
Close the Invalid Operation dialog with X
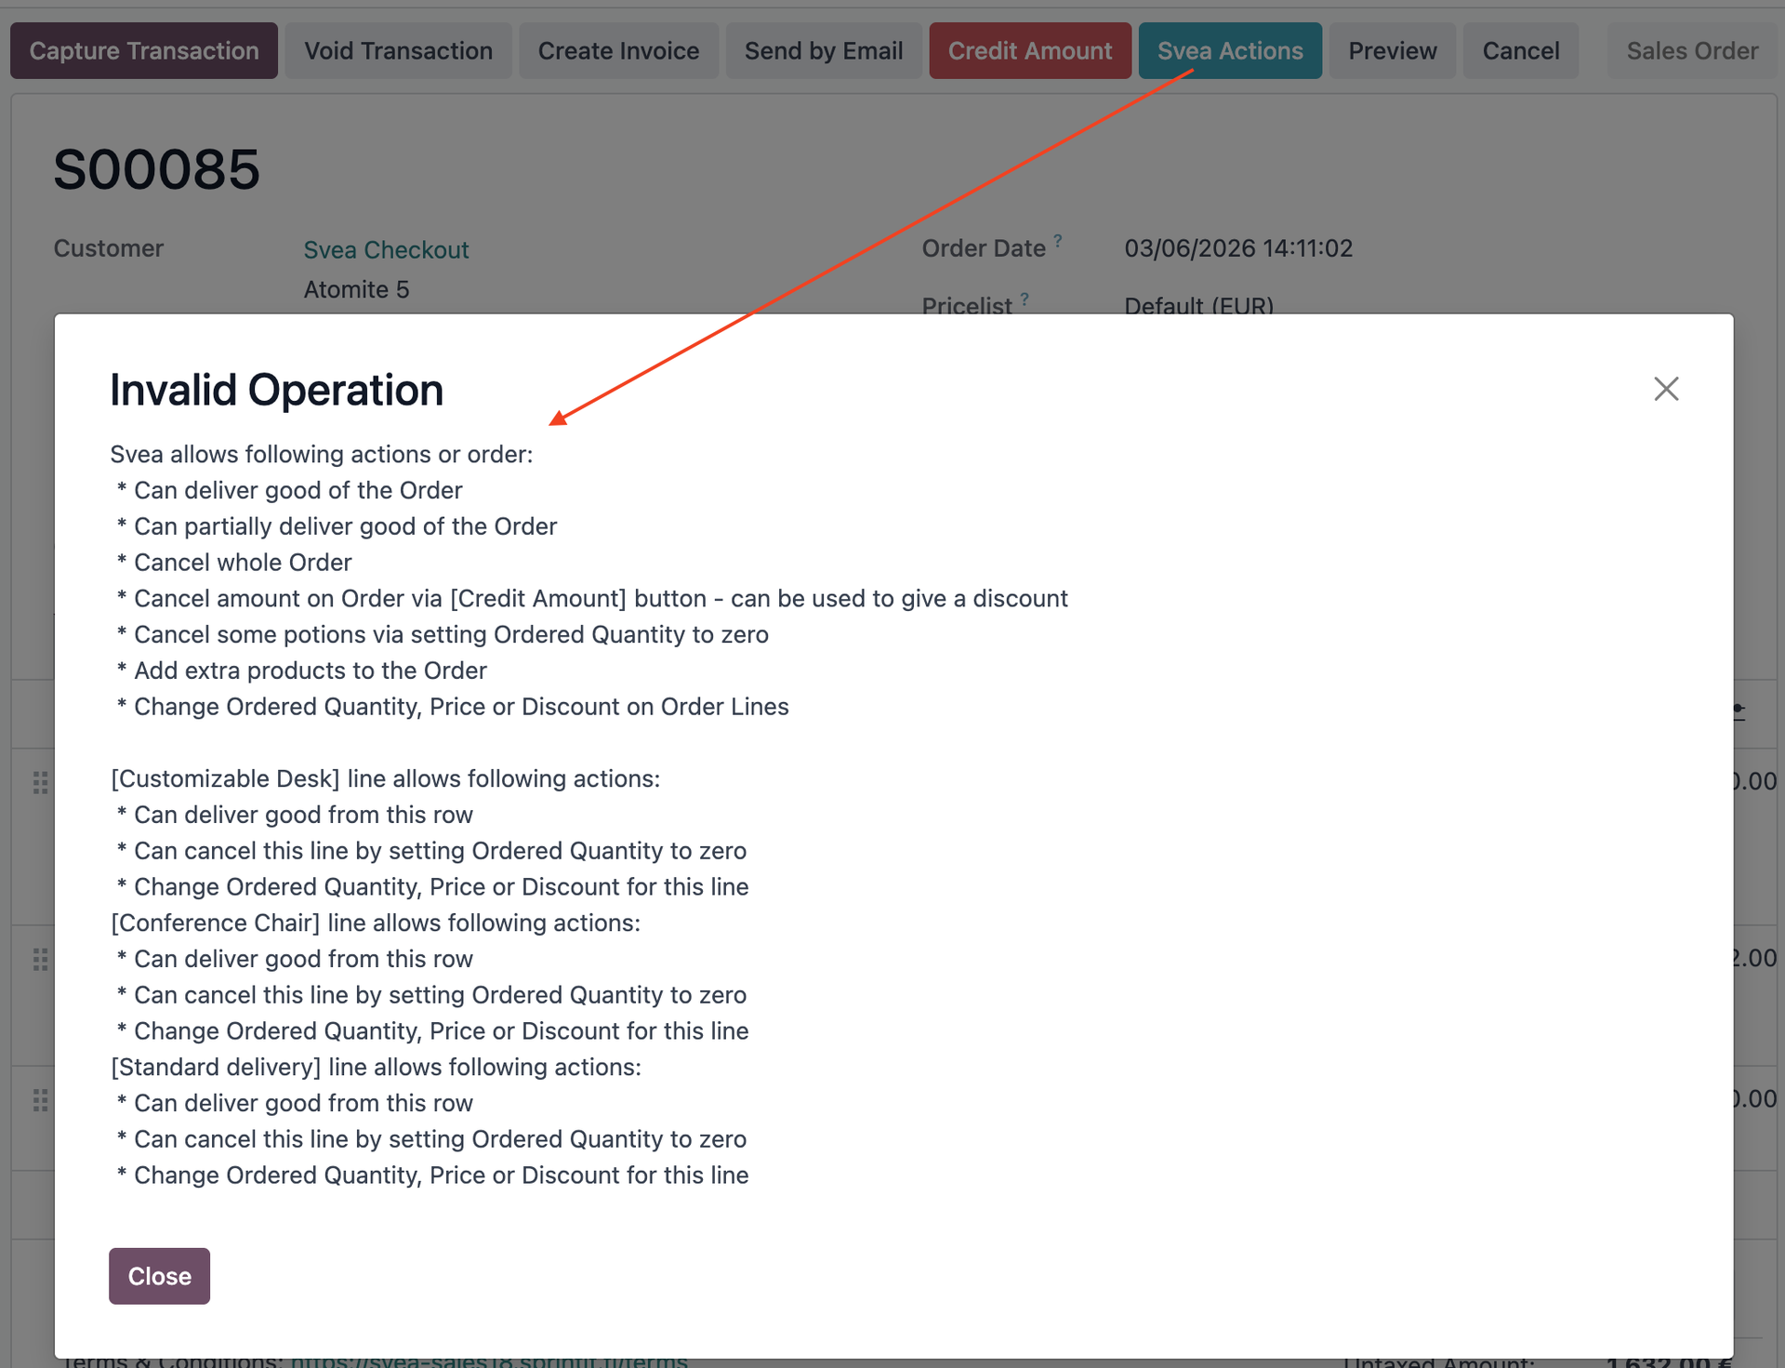(x=1666, y=389)
